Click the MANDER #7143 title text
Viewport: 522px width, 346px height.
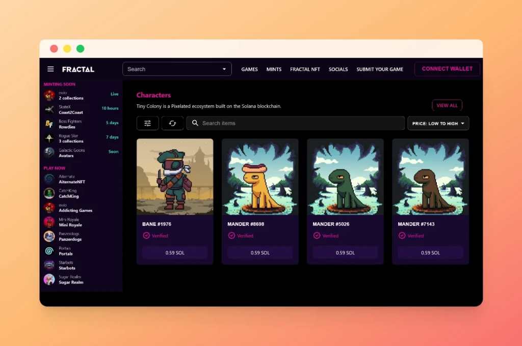coord(416,224)
